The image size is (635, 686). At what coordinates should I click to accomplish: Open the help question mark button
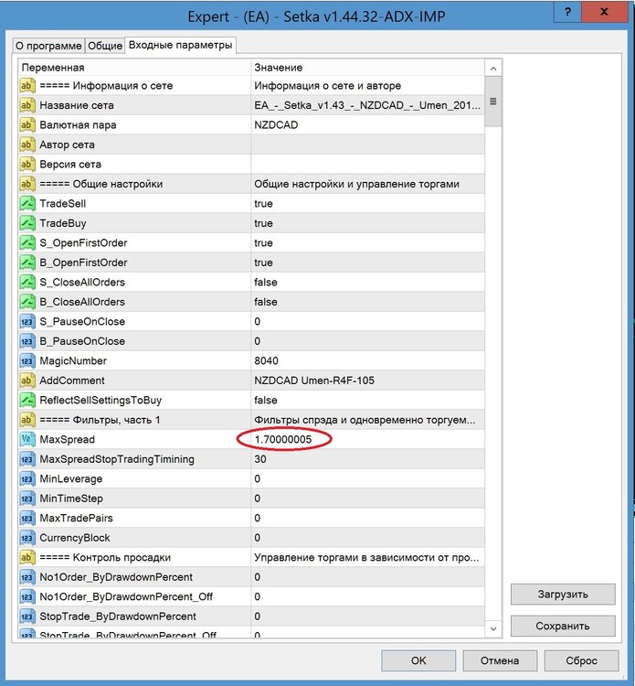coord(567,12)
